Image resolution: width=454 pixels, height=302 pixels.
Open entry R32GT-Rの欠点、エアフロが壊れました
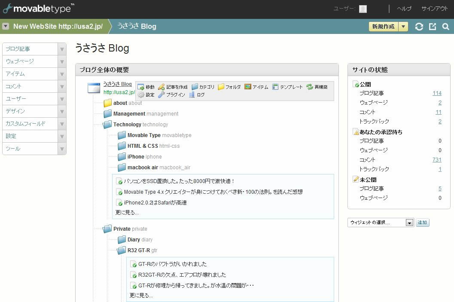[182, 275]
